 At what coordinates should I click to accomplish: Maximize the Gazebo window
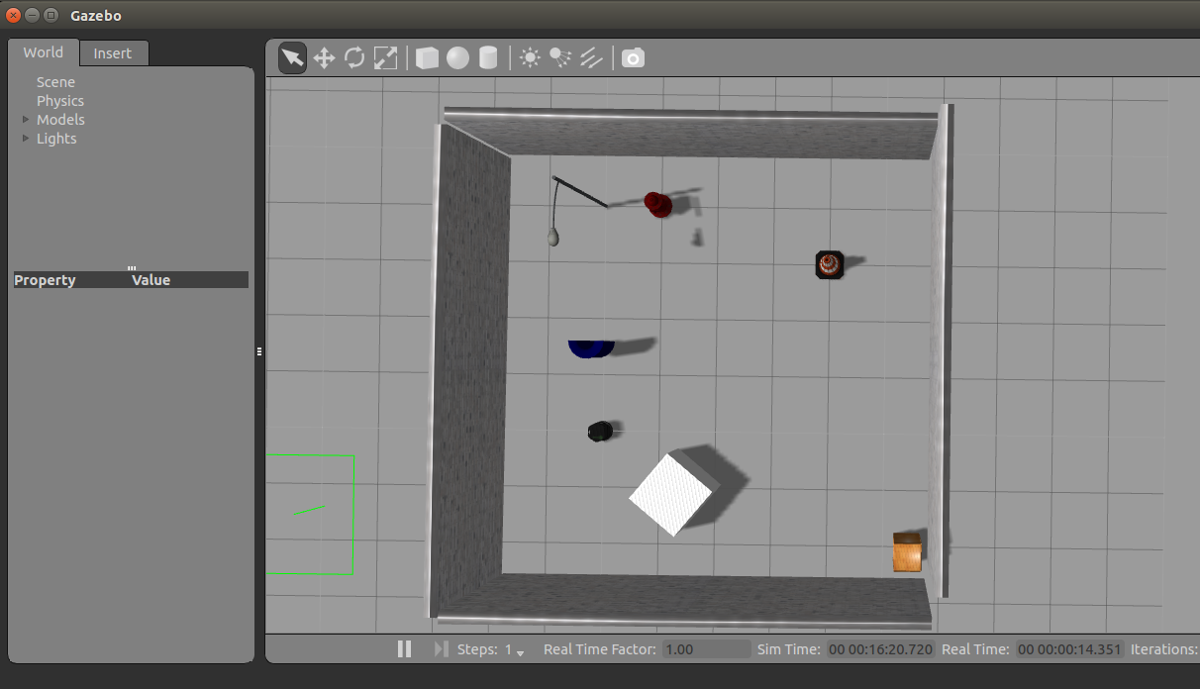coord(51,15)
